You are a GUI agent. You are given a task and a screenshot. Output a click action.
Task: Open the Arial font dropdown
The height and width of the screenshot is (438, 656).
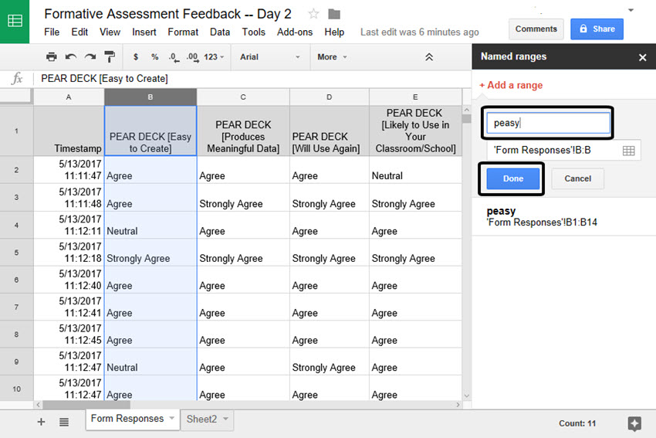[x=269, y=57]
